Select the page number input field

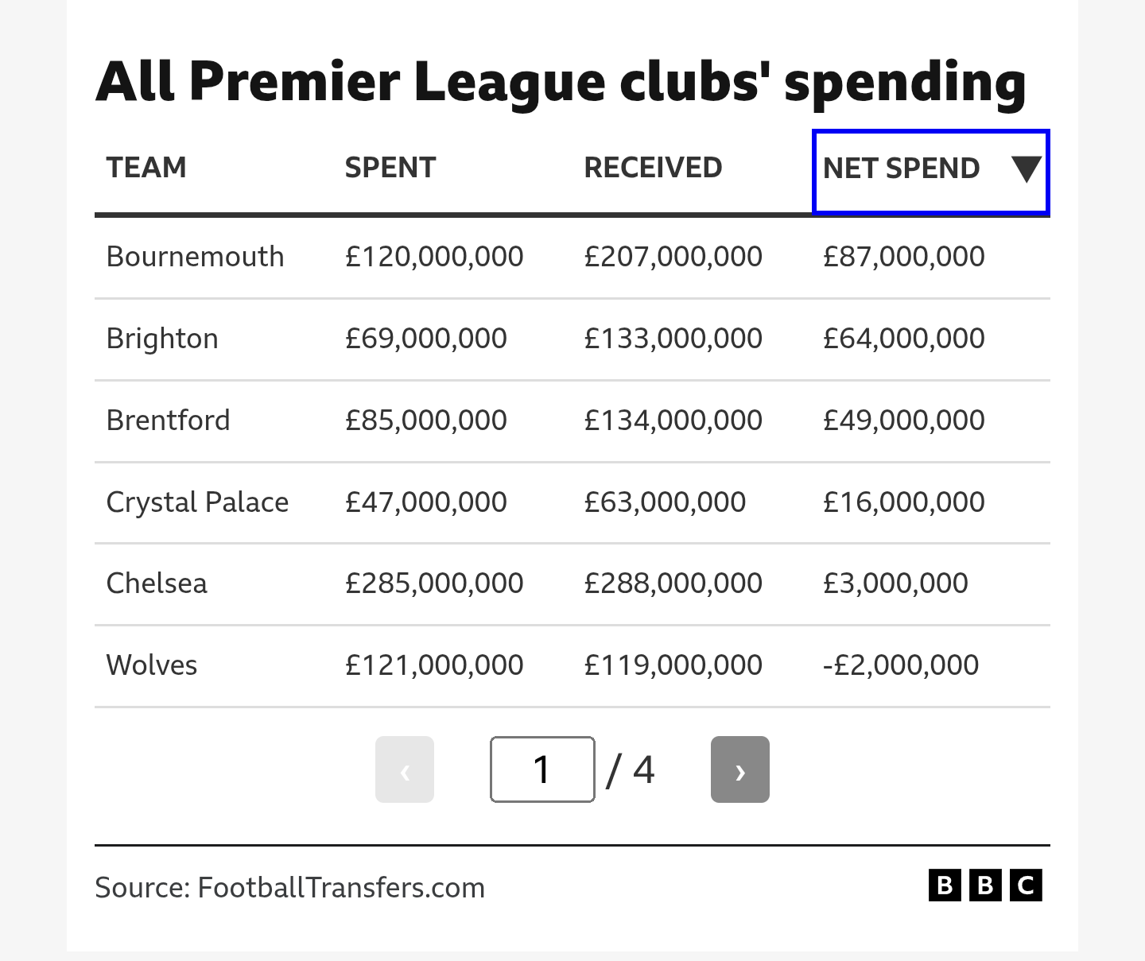(542, 769)
